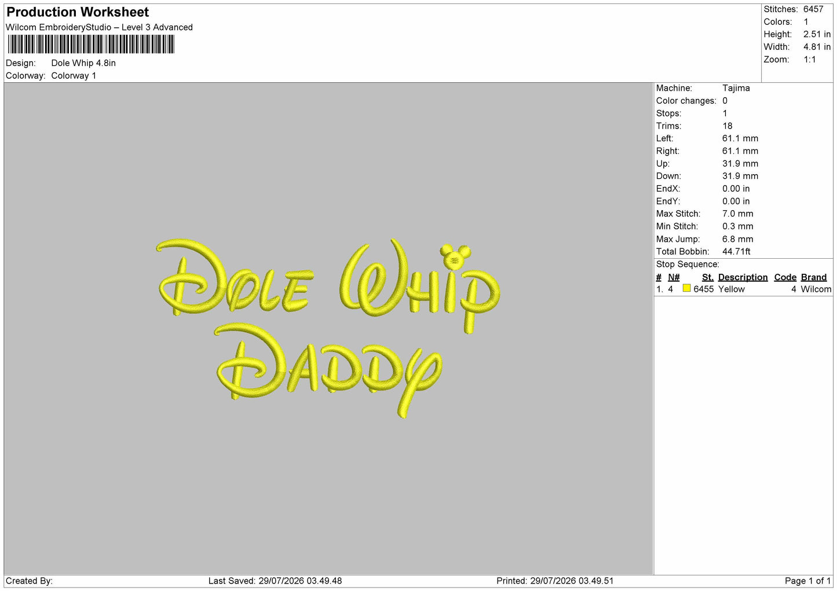Click the Trims value 18

click(727, 126)
